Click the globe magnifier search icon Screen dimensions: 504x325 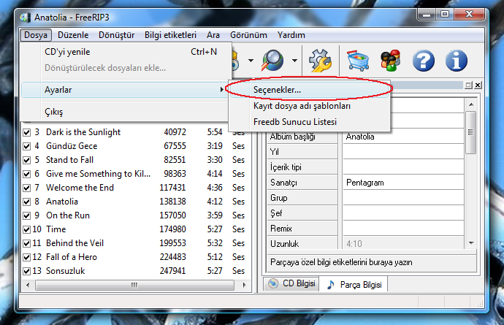[272, 61]
